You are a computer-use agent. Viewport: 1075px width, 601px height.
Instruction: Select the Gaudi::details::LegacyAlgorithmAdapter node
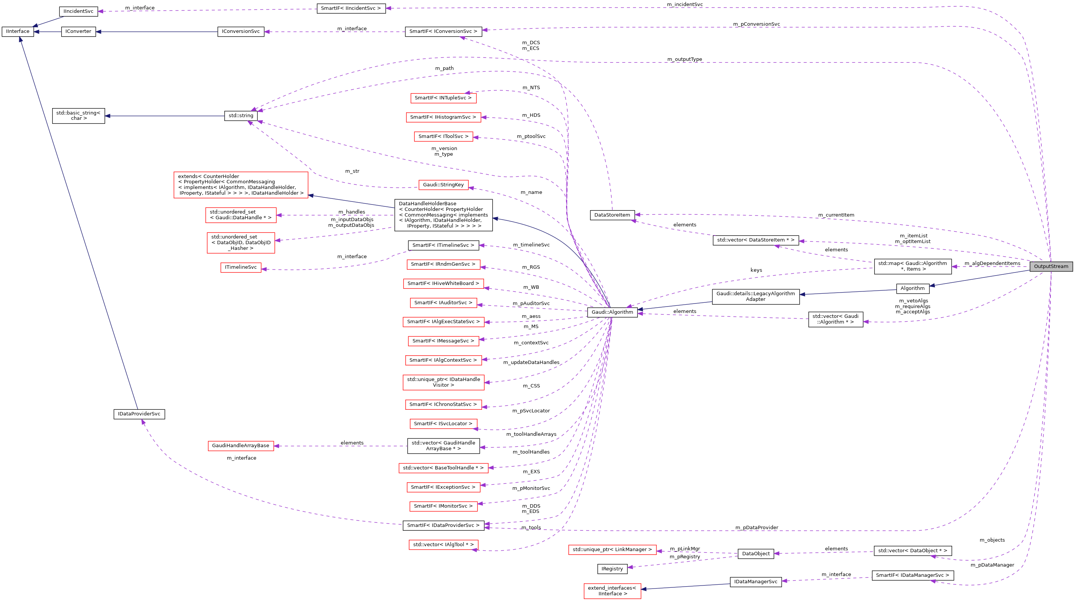[x=756, y=297]
